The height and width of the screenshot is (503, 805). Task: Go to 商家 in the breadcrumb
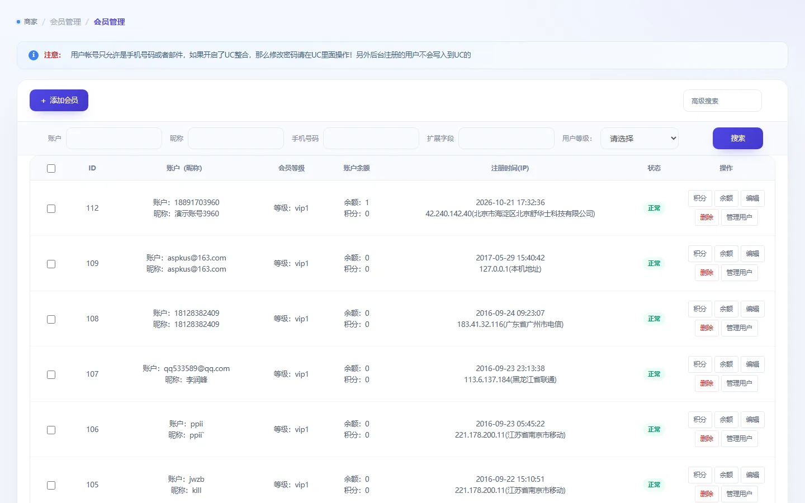pos(31,22)
